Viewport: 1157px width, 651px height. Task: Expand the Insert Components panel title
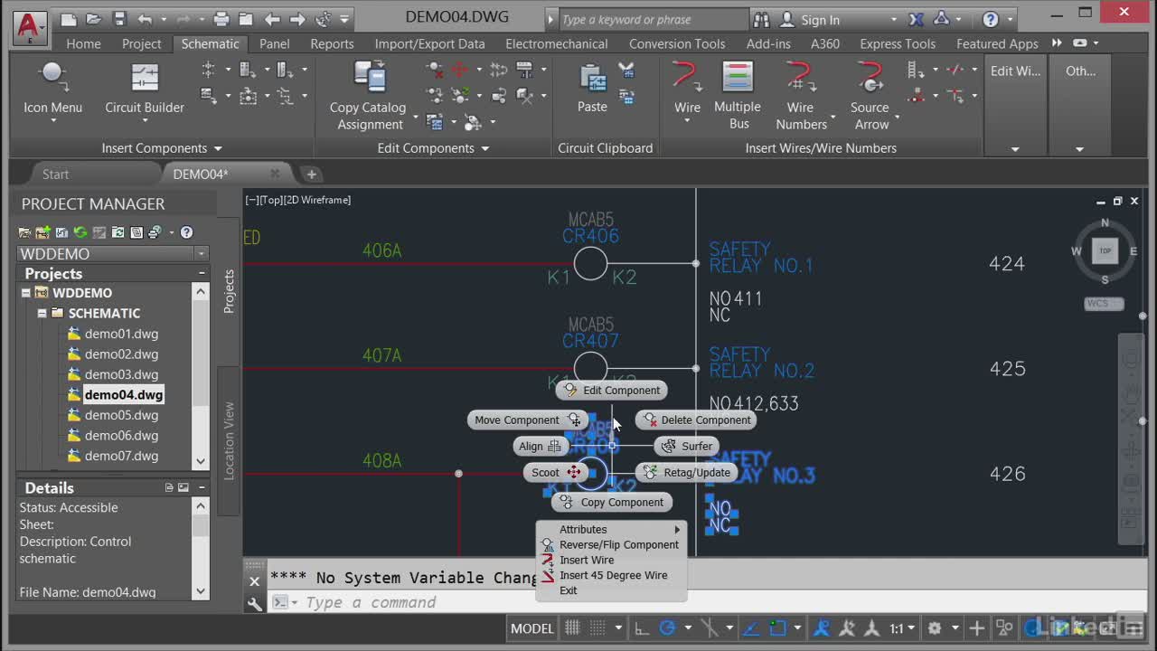(162, 148)
